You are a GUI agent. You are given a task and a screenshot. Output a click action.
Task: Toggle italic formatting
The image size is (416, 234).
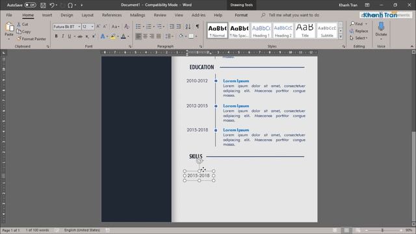[x=63, y=36]
